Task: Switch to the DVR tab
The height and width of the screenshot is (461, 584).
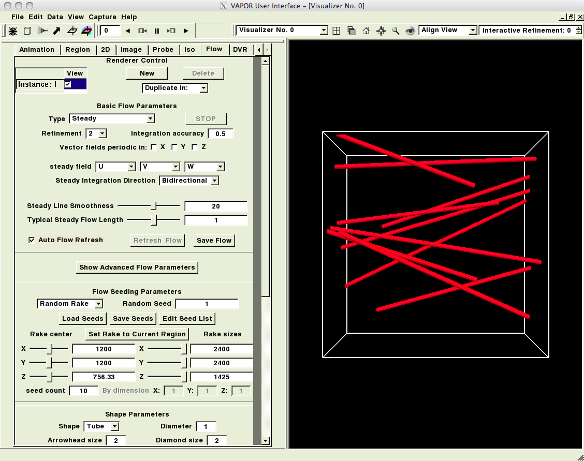Action: [x=240, y=50]
